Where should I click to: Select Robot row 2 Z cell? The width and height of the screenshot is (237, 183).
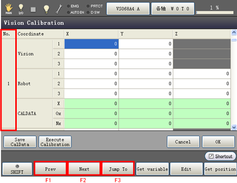tap(202, 84)
